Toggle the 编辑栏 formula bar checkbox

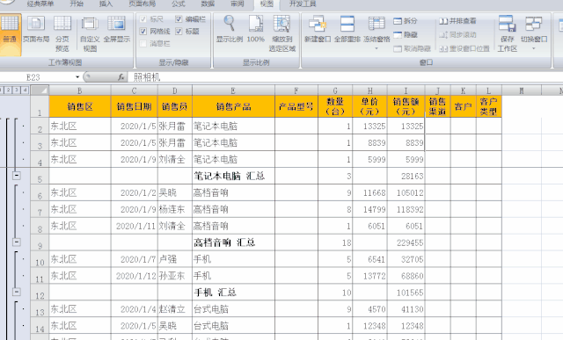(179, 19)
